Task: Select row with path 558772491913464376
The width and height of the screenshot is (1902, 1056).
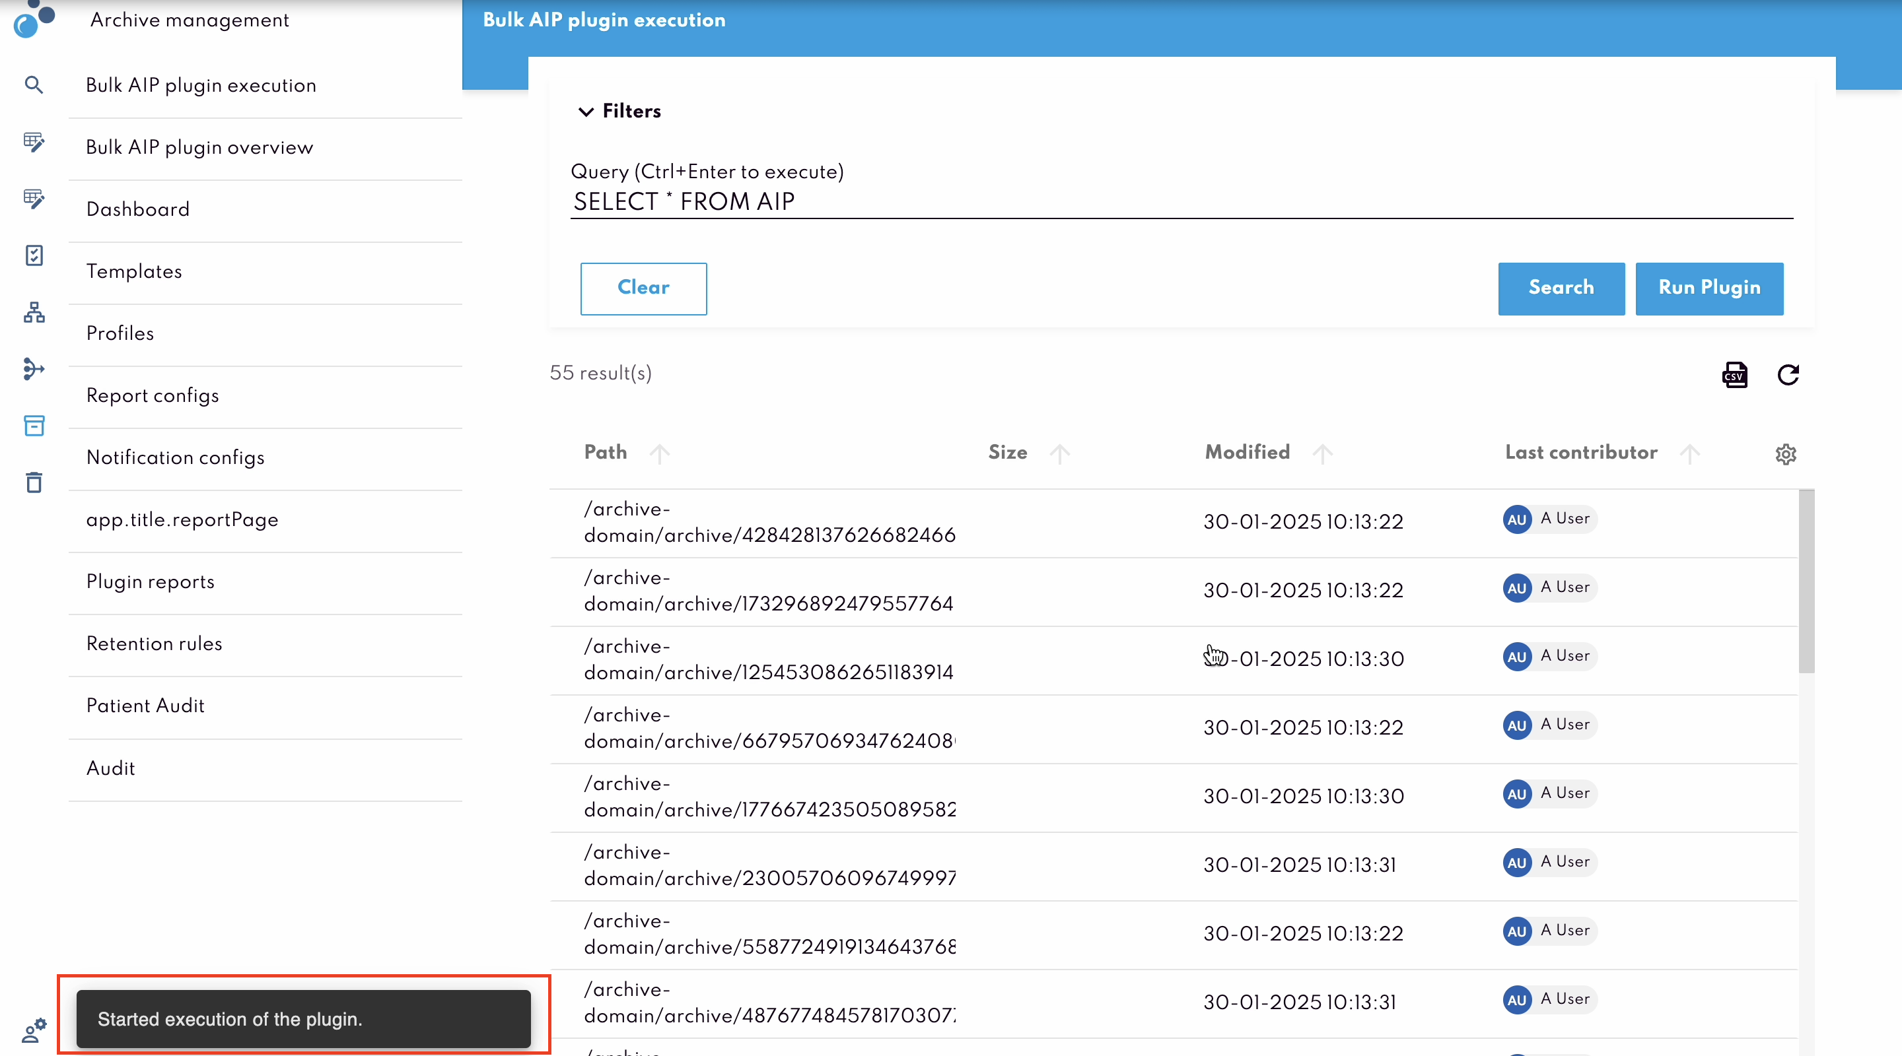Action: pyautogui.click(x=1174, y=935)
